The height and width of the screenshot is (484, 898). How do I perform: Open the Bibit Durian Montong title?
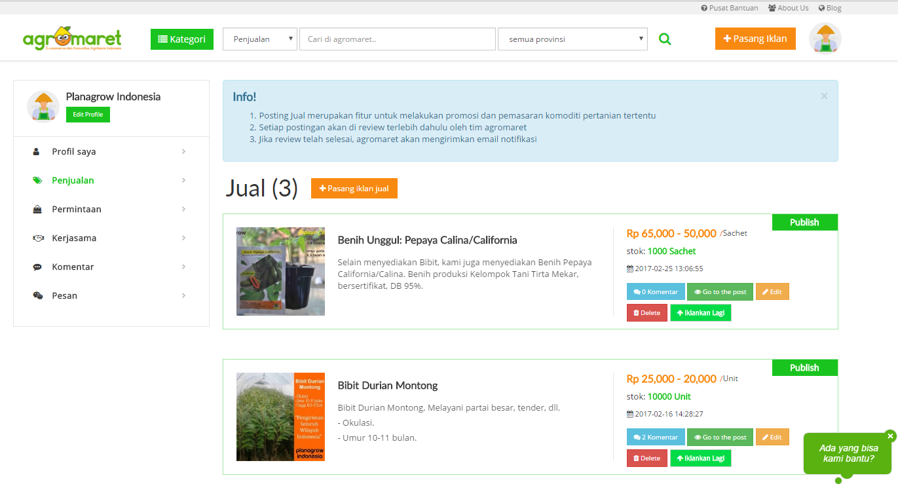click(388, 386)
